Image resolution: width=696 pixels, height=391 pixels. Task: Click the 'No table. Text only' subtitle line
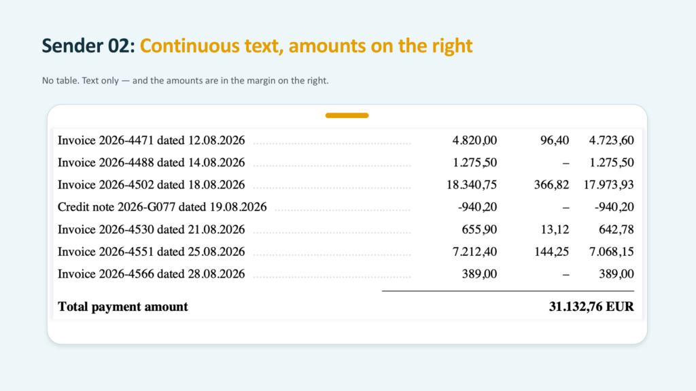click(185, 81)
